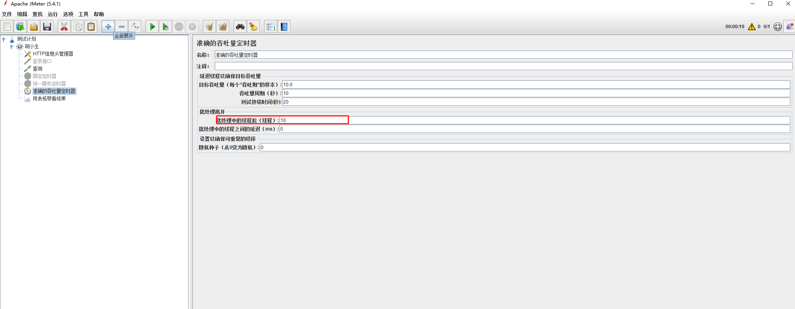The image size is (795, 309).
Task: Select the disabled 固定定时器 node
Action: [44, 76]
